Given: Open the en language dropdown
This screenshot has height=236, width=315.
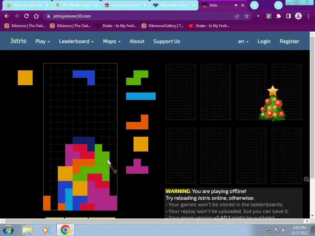Looking at the screenshot, I should [243, 41].
